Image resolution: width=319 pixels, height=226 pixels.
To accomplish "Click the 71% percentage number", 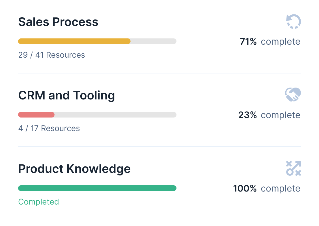I will coord(248,42).
